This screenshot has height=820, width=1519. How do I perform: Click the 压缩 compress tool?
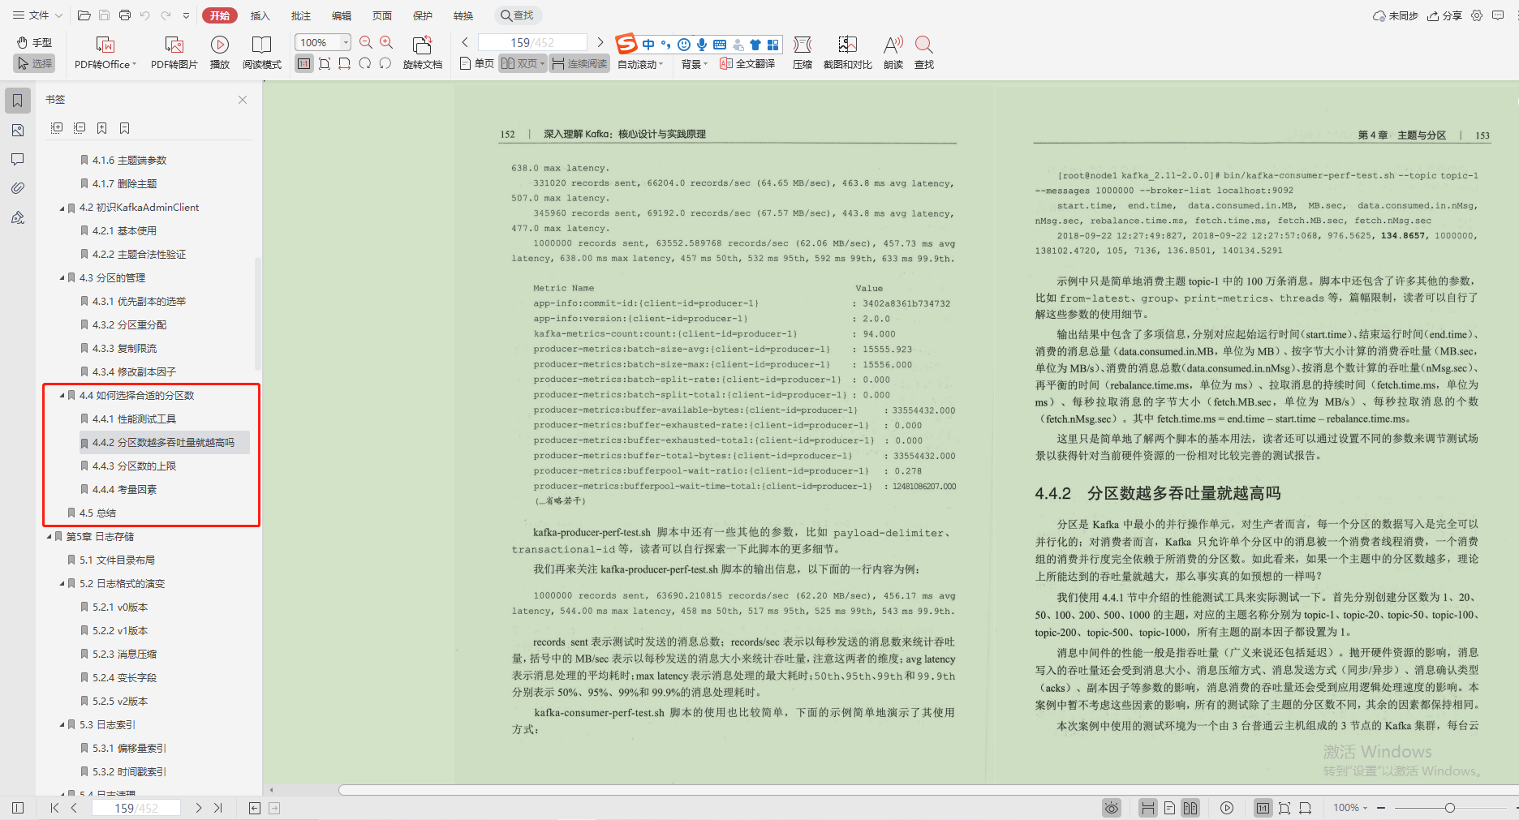click(x=803, y=53)
